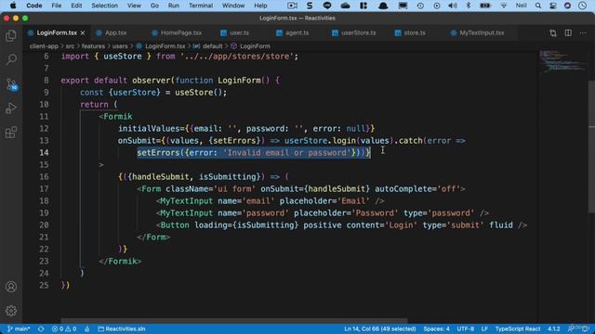Screen dimensions: 595x334
Task: Expand the users breadcrumb
Action: click(120, 46)
